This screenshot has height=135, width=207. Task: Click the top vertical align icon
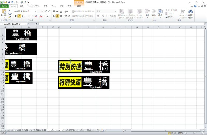(54, 12)
